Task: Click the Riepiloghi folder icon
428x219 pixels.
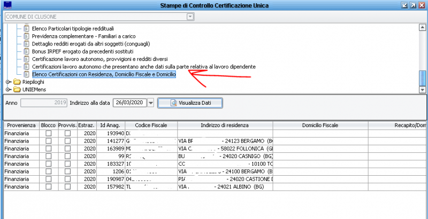Action: pyautogui.click(x=17, y=82)
